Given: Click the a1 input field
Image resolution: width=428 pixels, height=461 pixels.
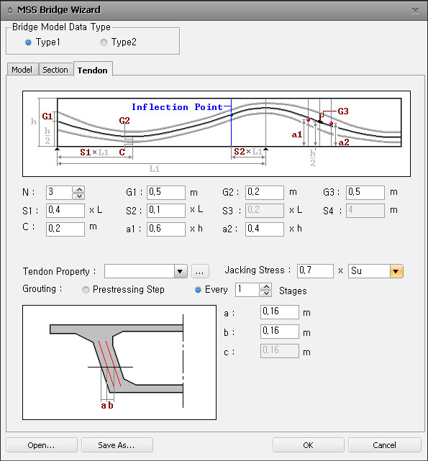Looking at the screenshot, I should click(166, 229).
